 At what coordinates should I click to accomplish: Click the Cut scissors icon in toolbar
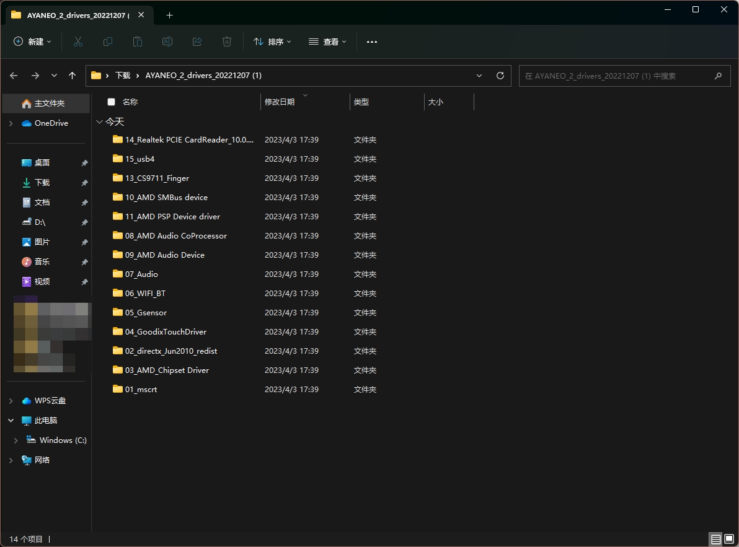coord(78,42)
